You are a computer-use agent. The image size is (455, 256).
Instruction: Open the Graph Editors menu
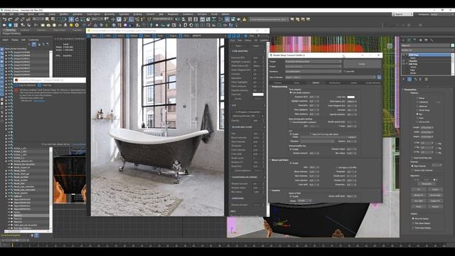(x=93, y=14)
